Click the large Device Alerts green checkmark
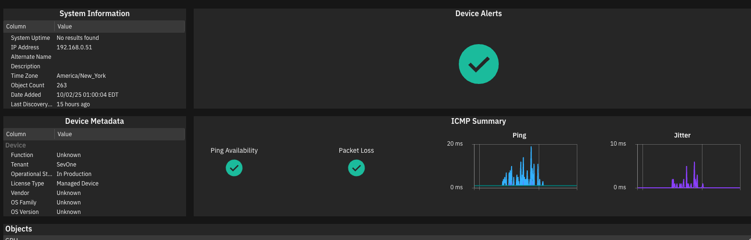This screenshot has width=751, height=240. click(x=478, y=64)
